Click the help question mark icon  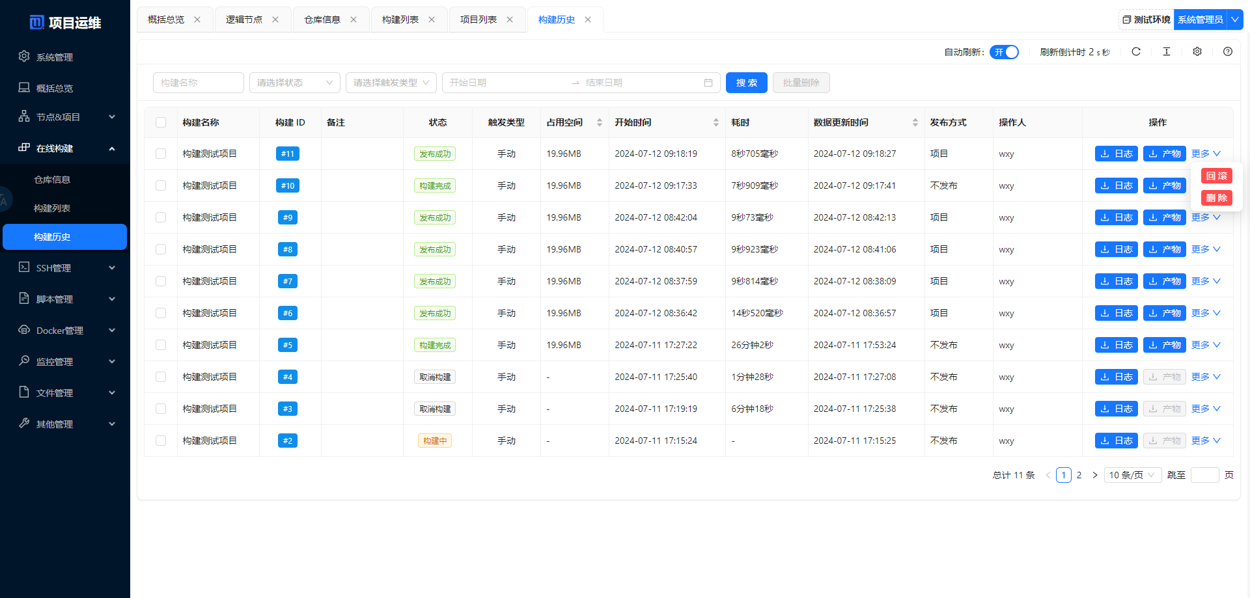click(x=1228, y=52)
